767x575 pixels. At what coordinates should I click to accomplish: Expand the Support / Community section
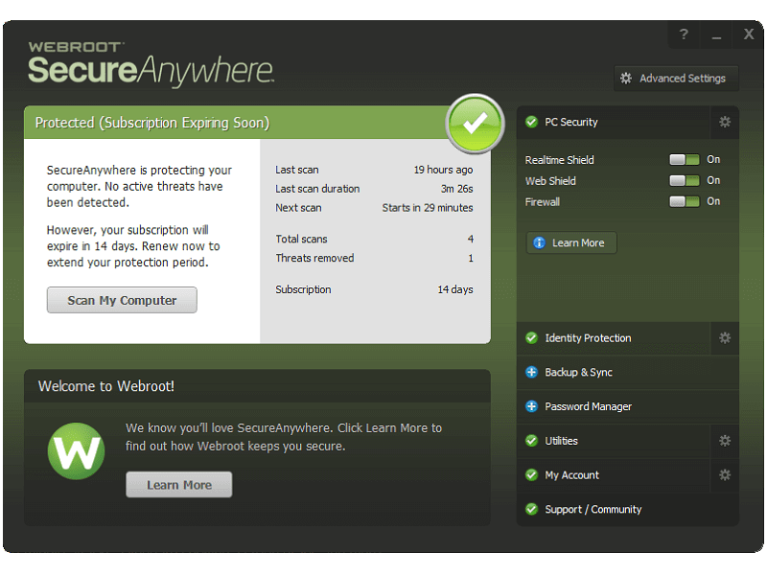[x=628, y=509]
